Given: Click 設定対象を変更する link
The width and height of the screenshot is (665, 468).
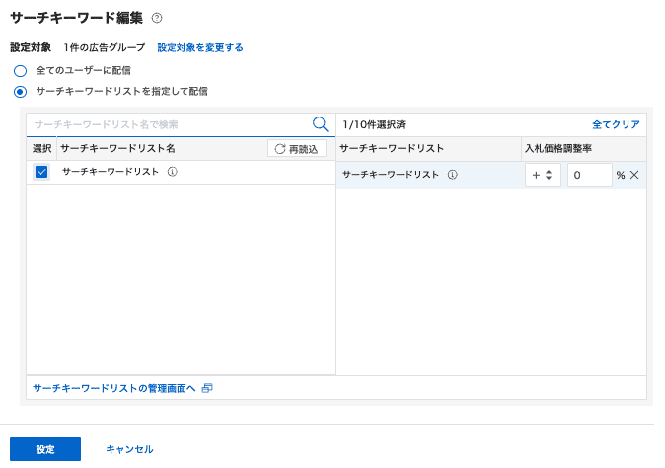Looking at the screenshot, I should pyautogui.click(x=200, y=47).
